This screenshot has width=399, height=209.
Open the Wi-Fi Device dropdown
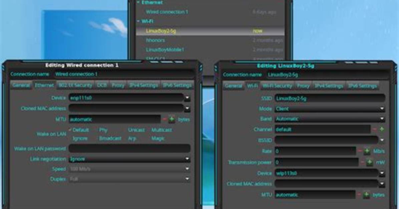[x=382, y=173]
